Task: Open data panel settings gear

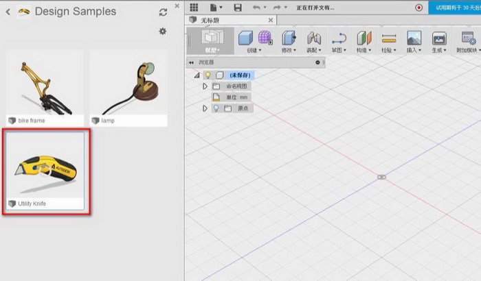Action: [163, 31]
